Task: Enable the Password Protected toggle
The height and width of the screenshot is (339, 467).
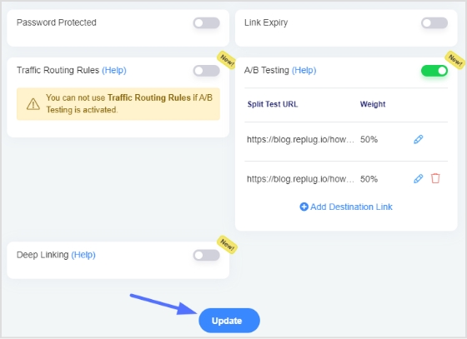Action: click(x=207, y=22)
